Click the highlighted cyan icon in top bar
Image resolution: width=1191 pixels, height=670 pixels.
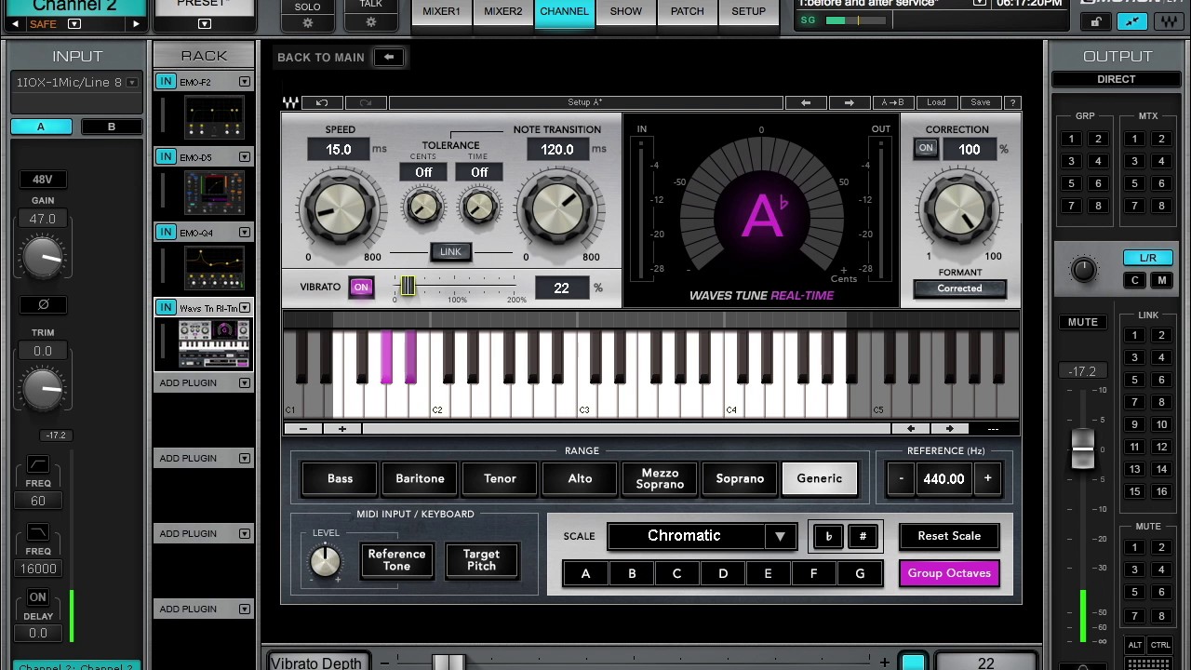point(1131,21)
